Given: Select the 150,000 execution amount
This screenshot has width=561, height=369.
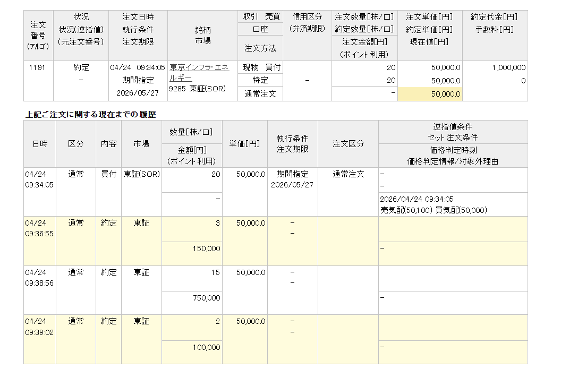Looking at the screenshot, I should tap(207, 248).
